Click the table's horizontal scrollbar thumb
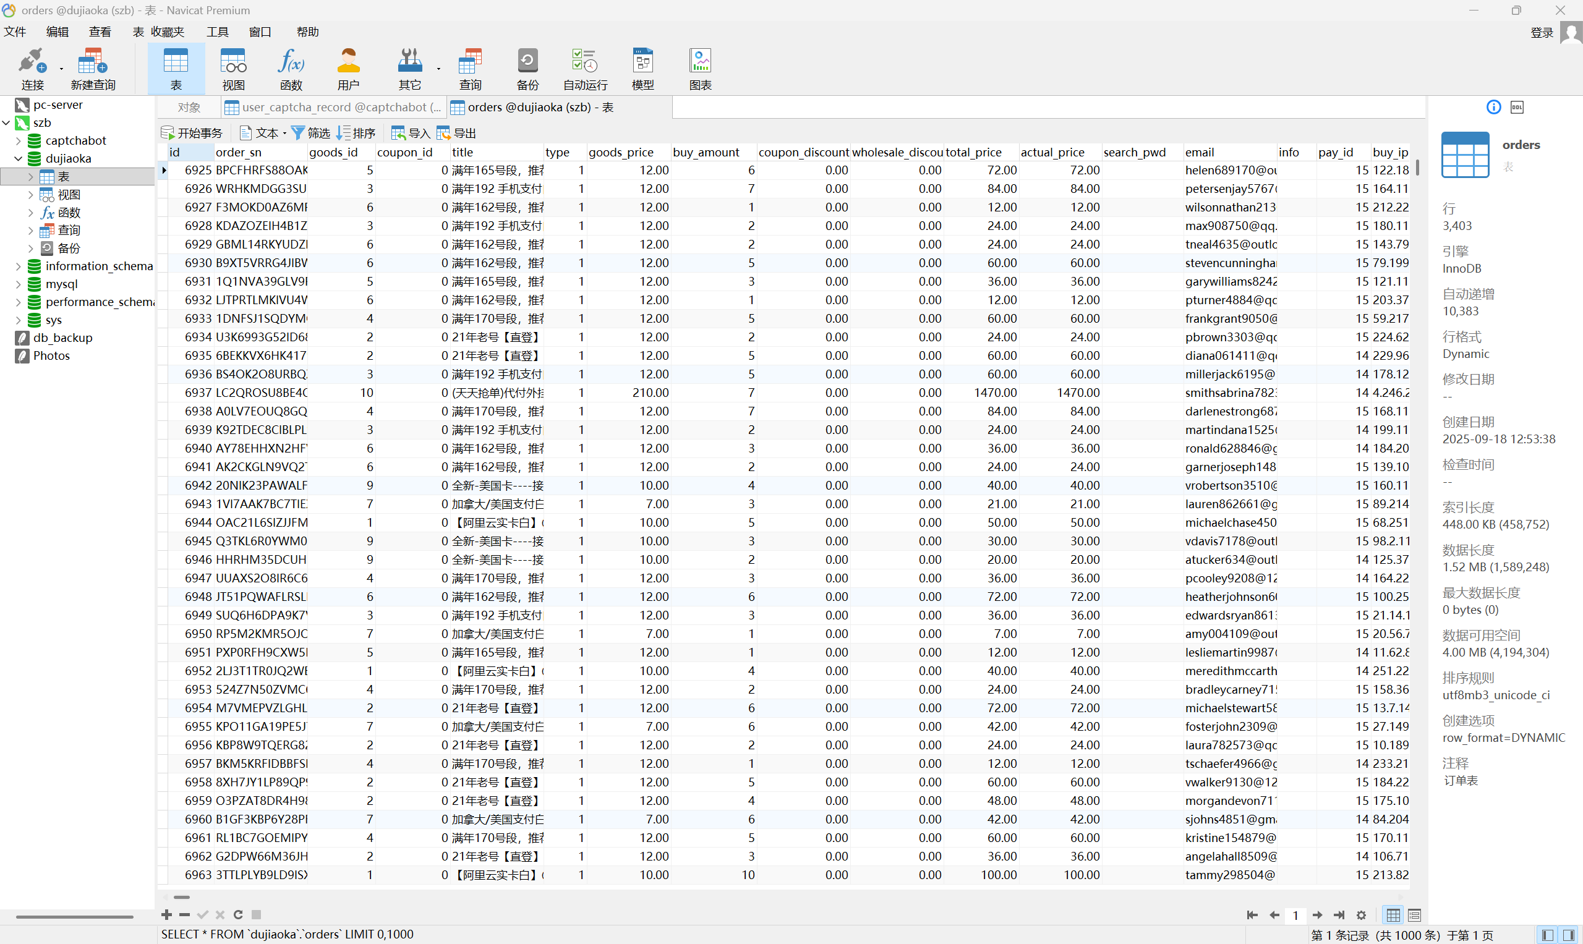This screenshot has width=1583, height=944. pos(182,898)
